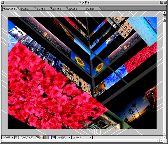Open composition window options arrow menu
Screen dimensions: 168x144
click(x=165, y=12)
